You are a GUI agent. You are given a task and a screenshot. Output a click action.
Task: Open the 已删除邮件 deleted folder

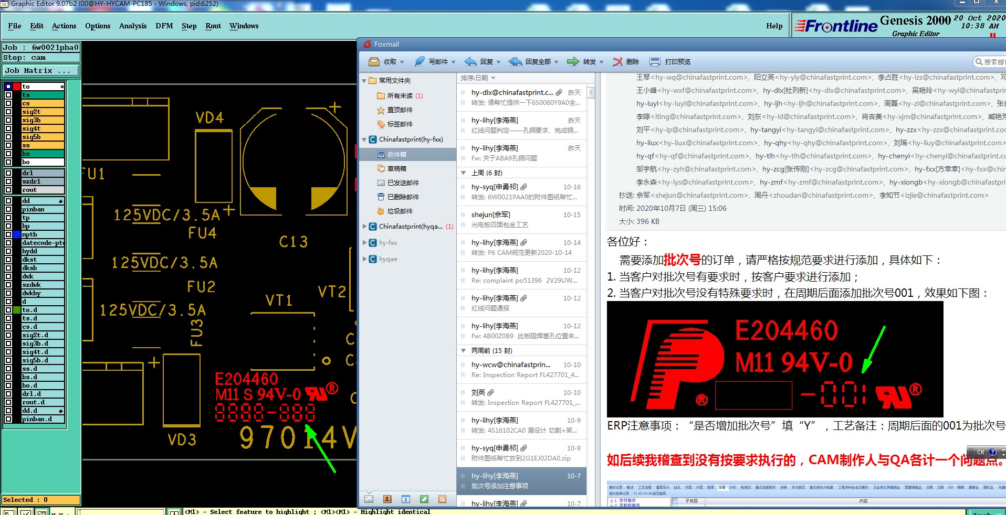399,197
